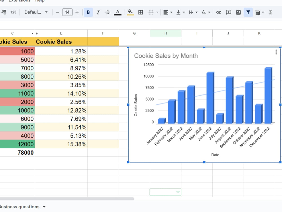This screenshot has height=212, width=282.
Task: Open the Help menu
Action: (x=39, y=1)
